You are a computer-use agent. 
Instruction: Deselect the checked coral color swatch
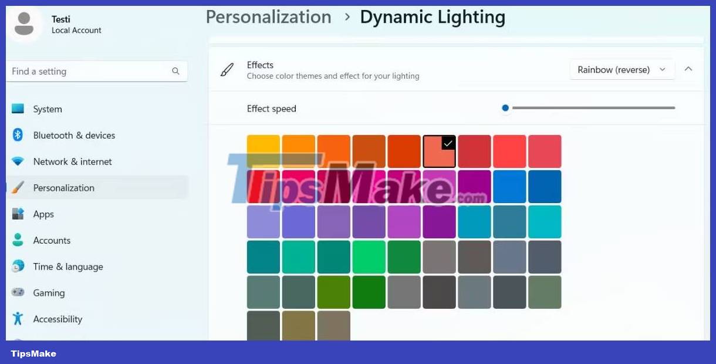coord(439,151)
